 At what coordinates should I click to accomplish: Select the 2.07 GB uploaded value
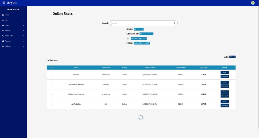[x=203, y=104]
